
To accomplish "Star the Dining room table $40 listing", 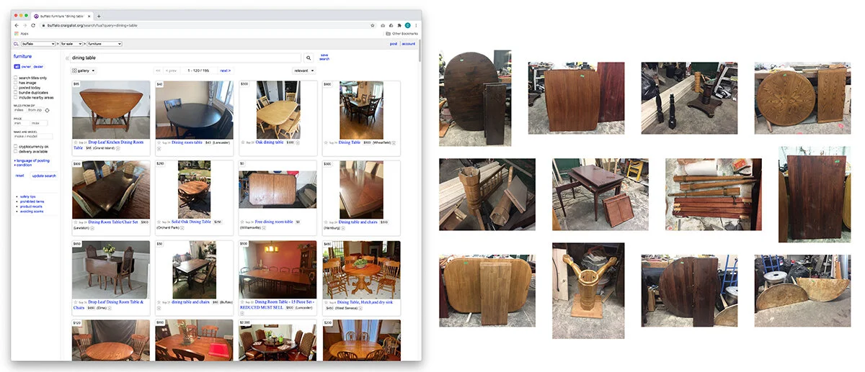I will click(159, 142).
